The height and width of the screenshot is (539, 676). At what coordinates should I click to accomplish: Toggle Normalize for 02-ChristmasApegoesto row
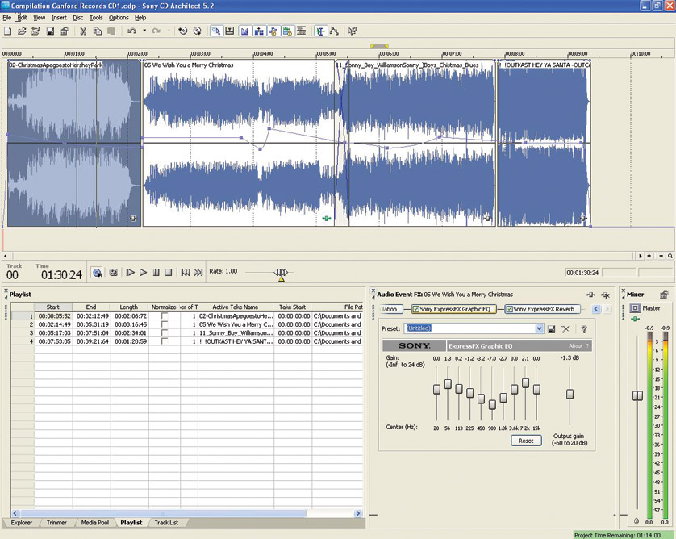[x=165, y=316]
